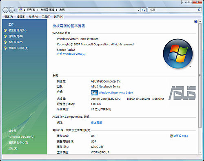Click the Back navigation arrow button
This screenshot has width=204, height=161.
6,10
